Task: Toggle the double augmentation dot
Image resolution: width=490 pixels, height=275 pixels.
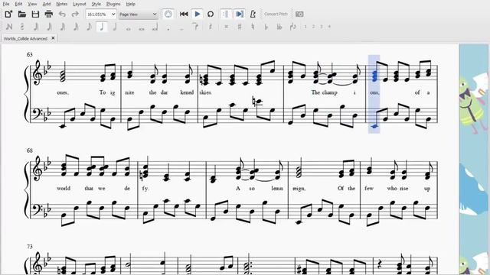Action: [181, 28]
